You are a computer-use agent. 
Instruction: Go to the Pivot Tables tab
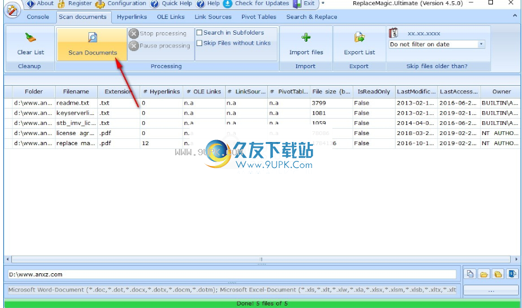pos(259,16)
